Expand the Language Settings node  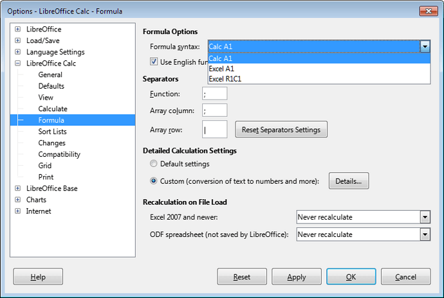[18, 52]
